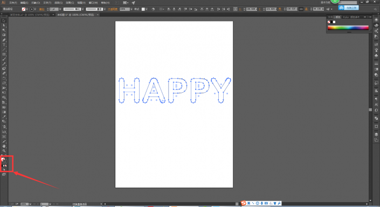The width and height of the screenshot is (380, 207).
Task: Select the Pencil tool
Action: (4, 64)
